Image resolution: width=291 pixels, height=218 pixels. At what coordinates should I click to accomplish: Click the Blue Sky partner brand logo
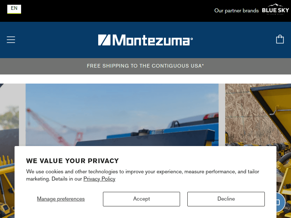[x=275, y=11]
